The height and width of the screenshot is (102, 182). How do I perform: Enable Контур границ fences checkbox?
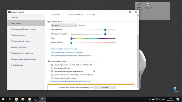point(52,68)
